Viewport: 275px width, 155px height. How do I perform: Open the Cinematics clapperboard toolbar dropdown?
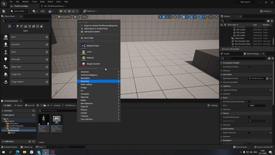click(x=51, y=11)
